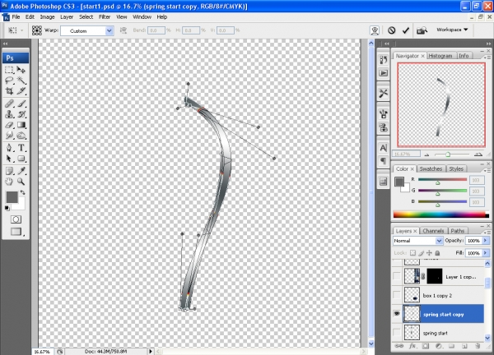This screenshot has width=494, height=355.
Task: Select the Rectangular Marquee tool
Action: (x=9, y=70)
